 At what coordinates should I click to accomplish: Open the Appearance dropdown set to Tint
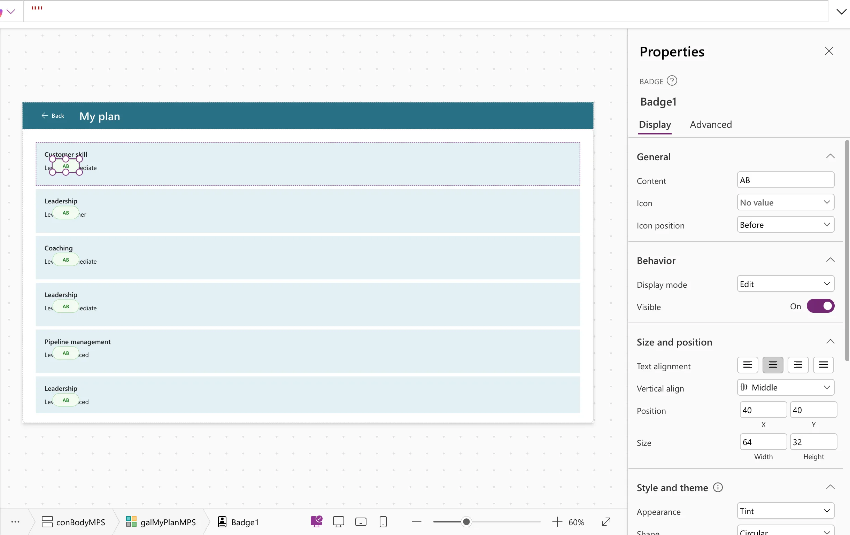pos(786,511)
